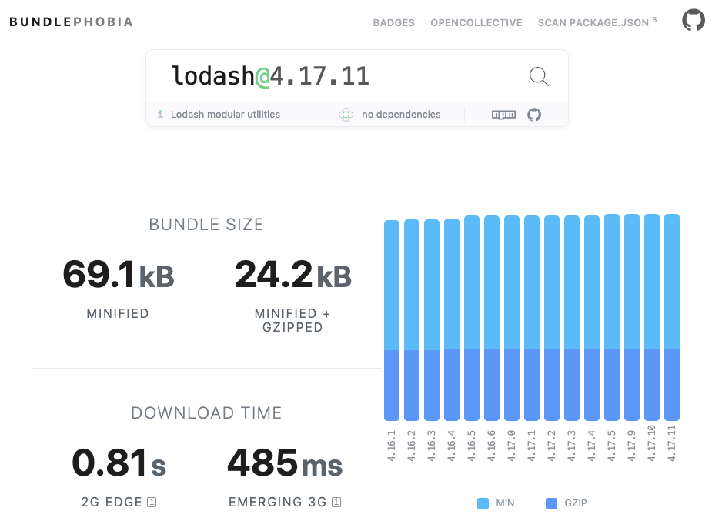Click the description info icon
The width and height of the screenshot is (722, 531).
pos(160,114)
